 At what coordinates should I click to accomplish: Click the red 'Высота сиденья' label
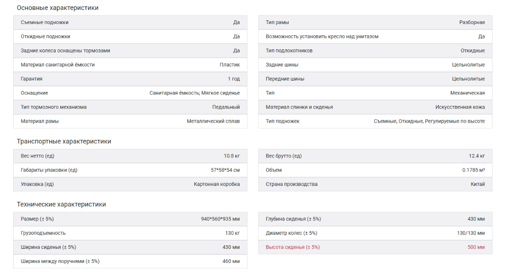coord(292,247)
